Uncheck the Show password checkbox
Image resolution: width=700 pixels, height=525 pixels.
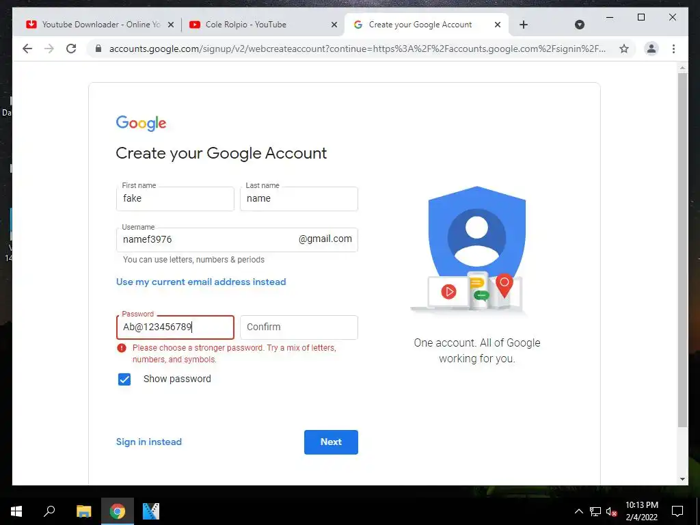[124, 379]
